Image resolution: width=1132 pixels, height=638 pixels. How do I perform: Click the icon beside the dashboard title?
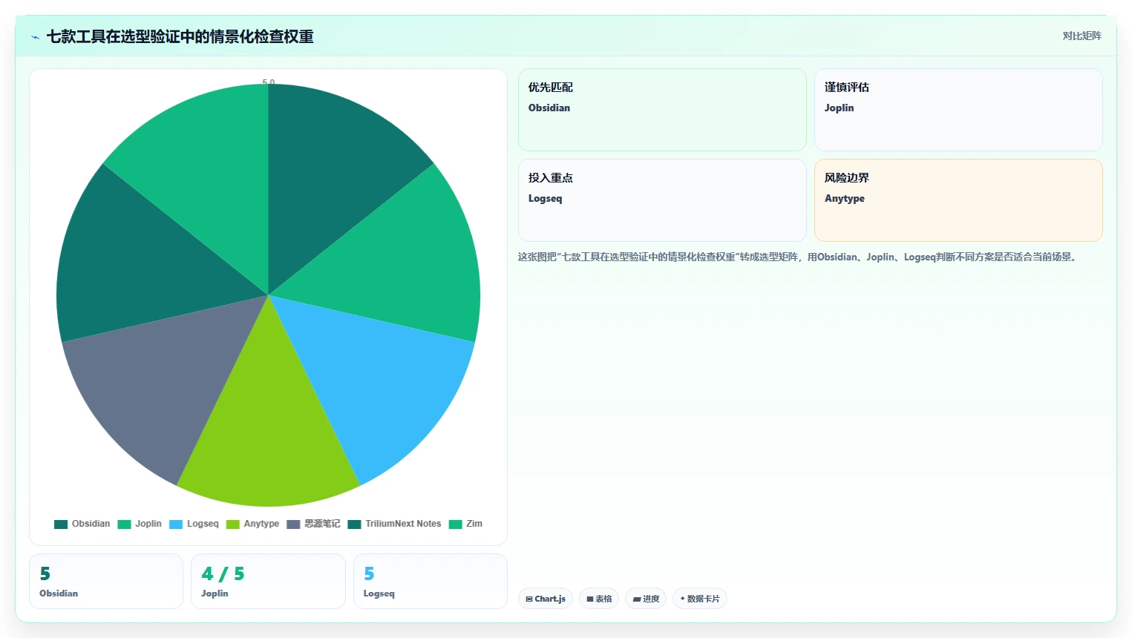click(x=35, y=37)
